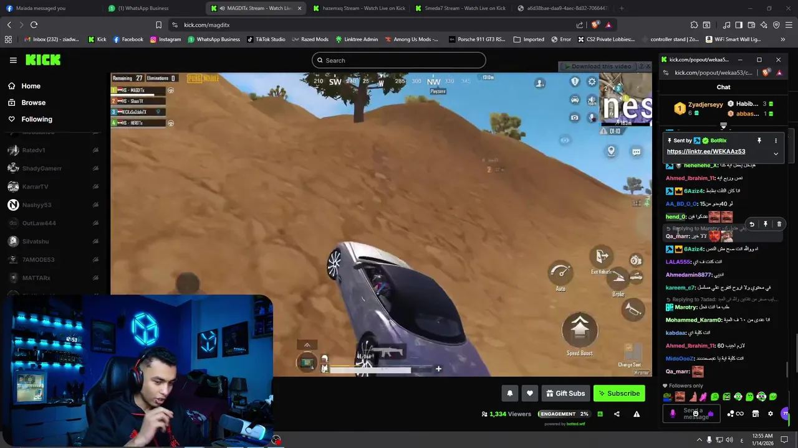Click the heart follow button
The image size is (798, 448).
530,393
